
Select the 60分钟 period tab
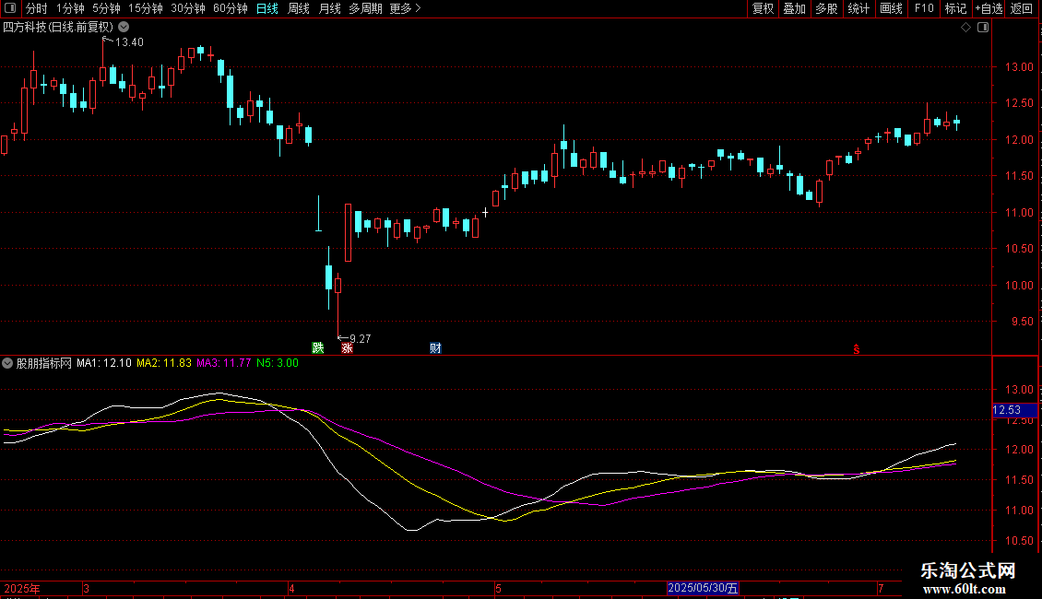pyautogui.click(x=231, y=8)
